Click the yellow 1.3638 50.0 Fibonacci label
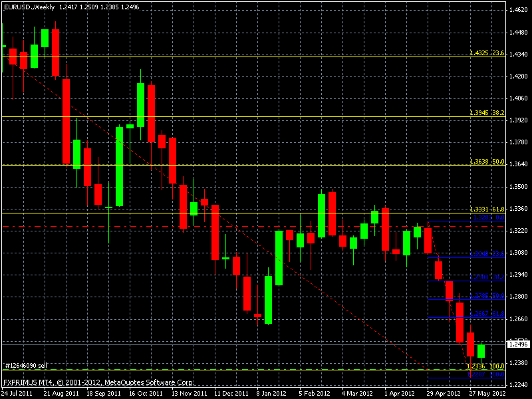 [x=487, y=161]
